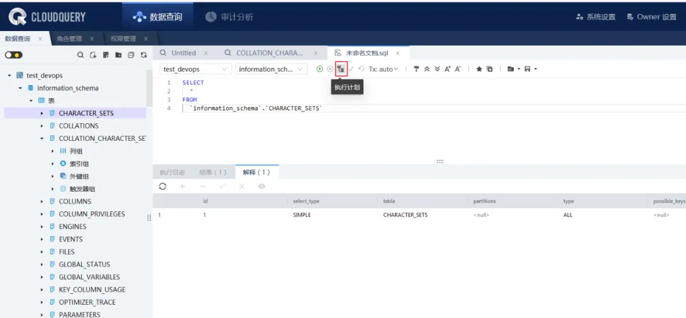Run the SQL with green execute icon
Image resolution: width=686 pixels, height=318 pixels.
(319, 69)
